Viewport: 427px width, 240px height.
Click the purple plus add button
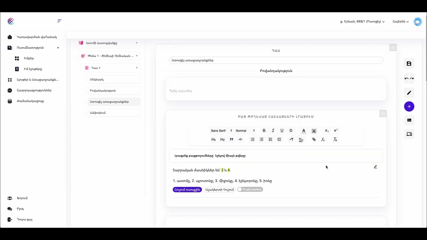point(409,107)
